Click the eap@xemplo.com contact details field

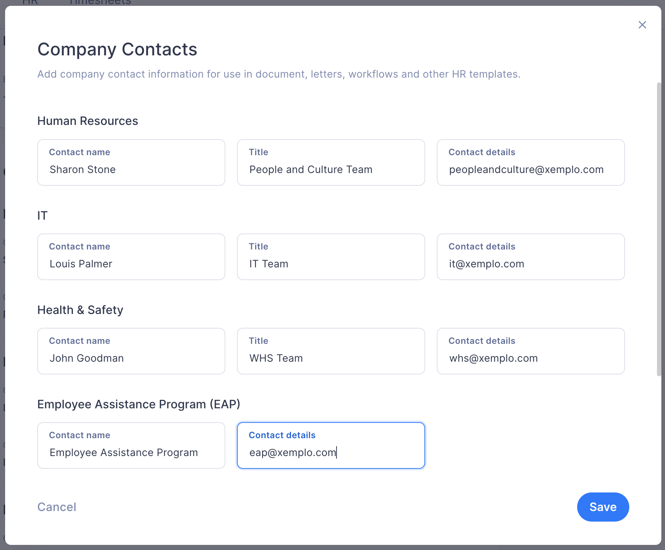click(x=331, y=445)
